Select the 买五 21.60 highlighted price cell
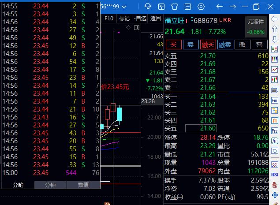This screenshot has height=205, width=280. pyautogui.click(x=201, y=128)
